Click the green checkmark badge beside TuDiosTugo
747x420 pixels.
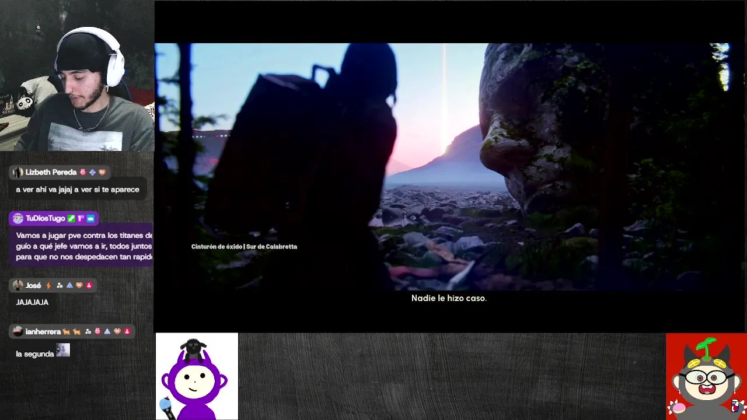coord(71,218)
